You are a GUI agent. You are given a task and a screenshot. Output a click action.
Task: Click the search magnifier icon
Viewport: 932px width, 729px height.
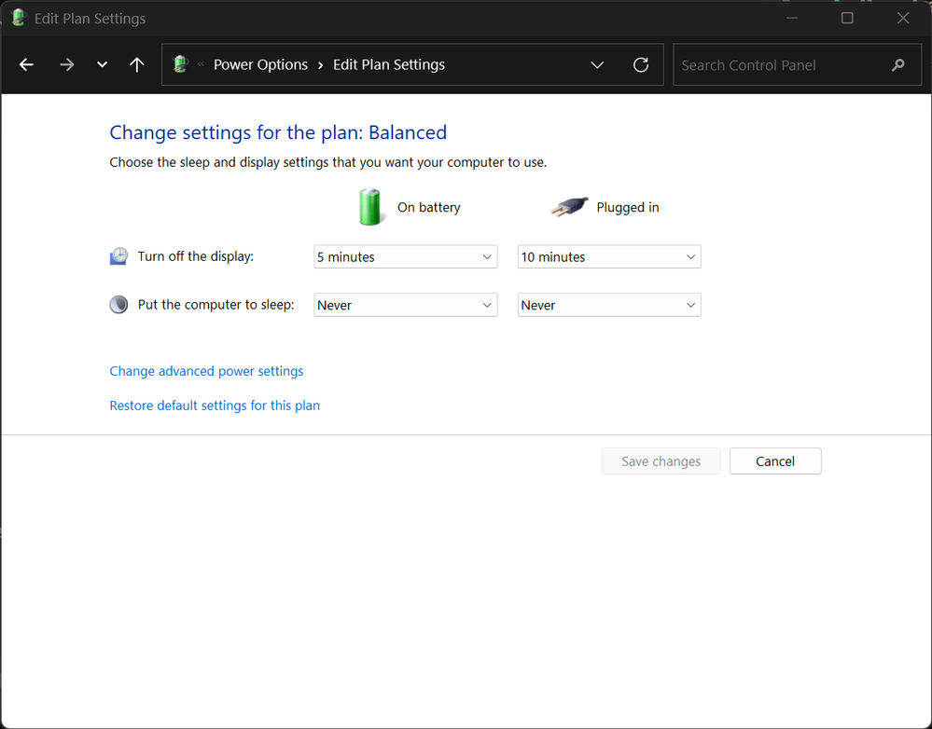pyautogui.click(x=898, y=65)
